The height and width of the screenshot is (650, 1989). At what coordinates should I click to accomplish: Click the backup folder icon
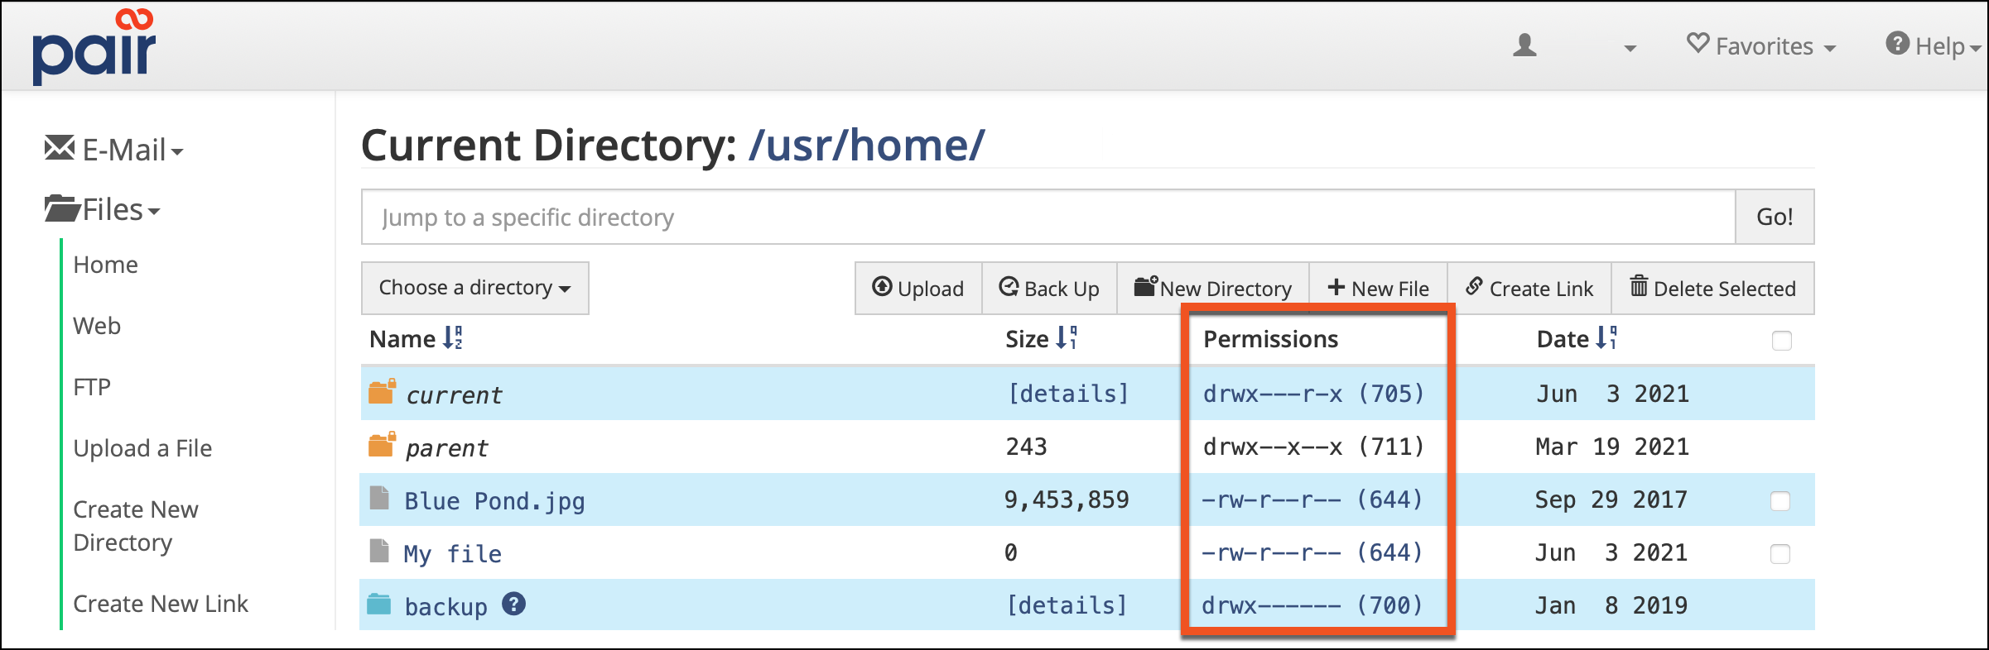[x=379, y=604]
